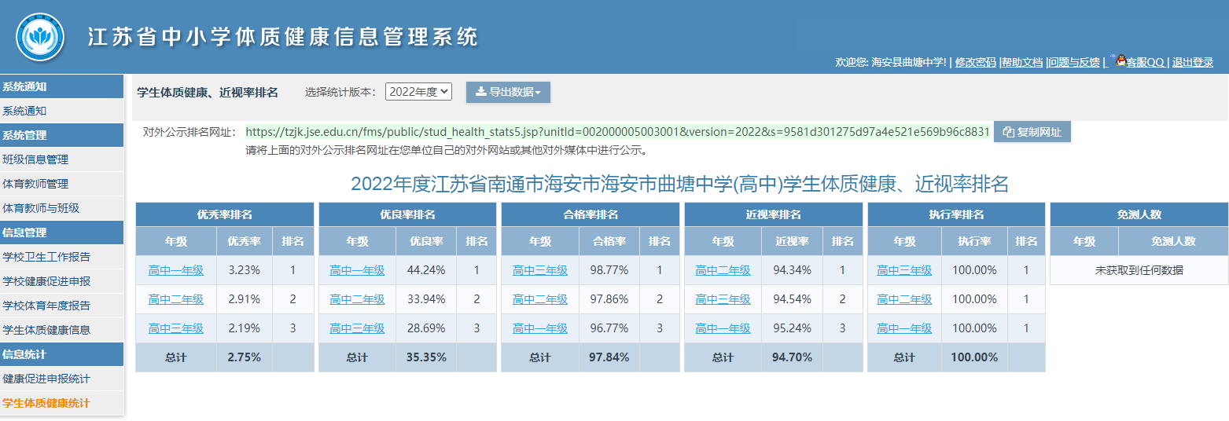Click the 优秀率排名 table header

[225, 214]
